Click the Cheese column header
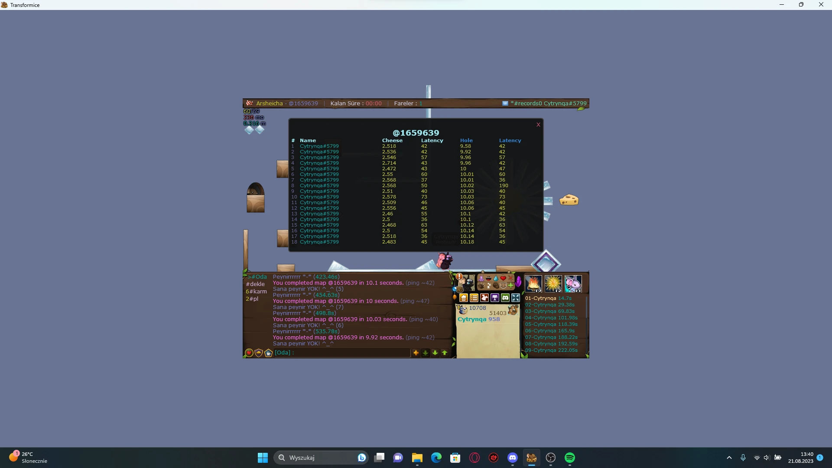The width and height of the screenshot is (832, 468). coord(392,140)
